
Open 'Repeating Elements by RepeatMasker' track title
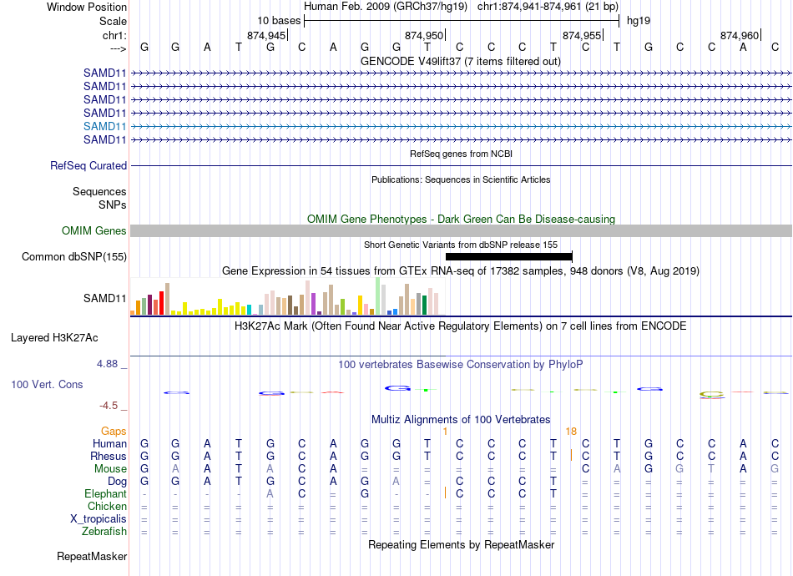461,544
